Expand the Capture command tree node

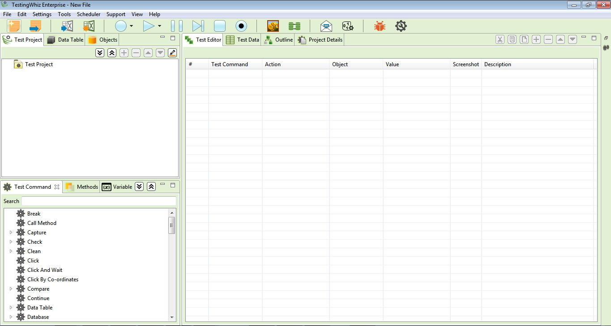pyautogui.click(x=11, y=233)
